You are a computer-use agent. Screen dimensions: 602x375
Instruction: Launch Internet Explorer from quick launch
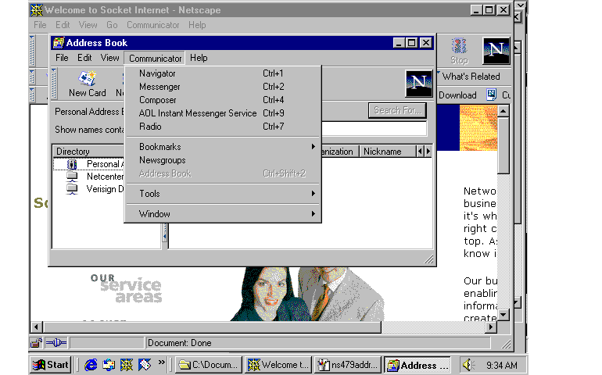point(91,365)
